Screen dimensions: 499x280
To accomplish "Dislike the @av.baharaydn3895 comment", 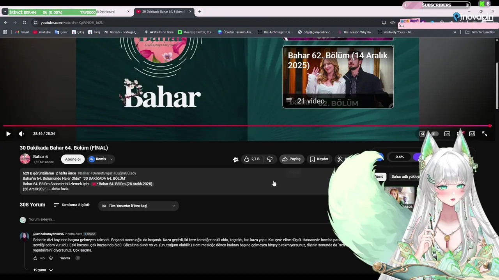I will click(x=51, y=258).
